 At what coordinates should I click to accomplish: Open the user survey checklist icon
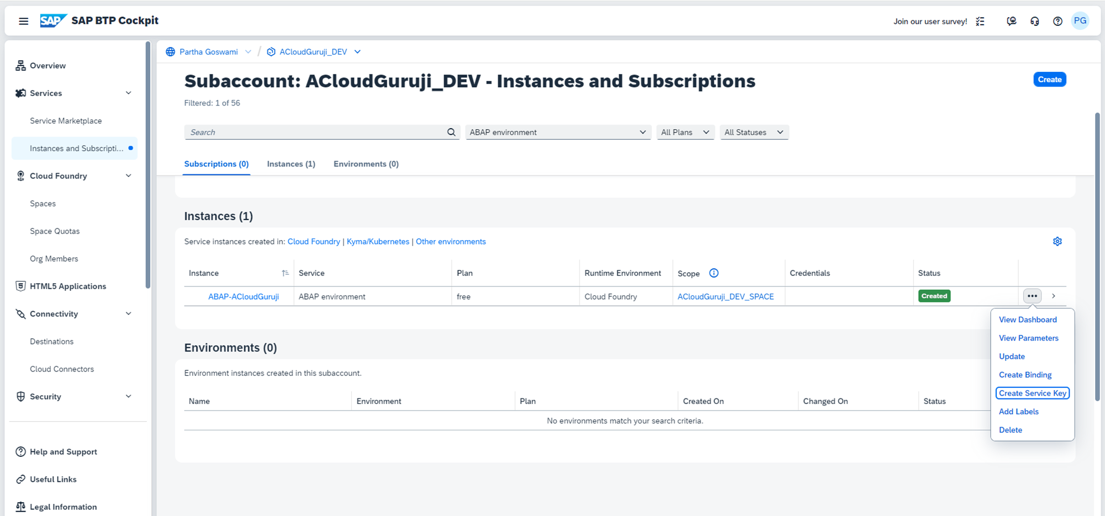980,22
